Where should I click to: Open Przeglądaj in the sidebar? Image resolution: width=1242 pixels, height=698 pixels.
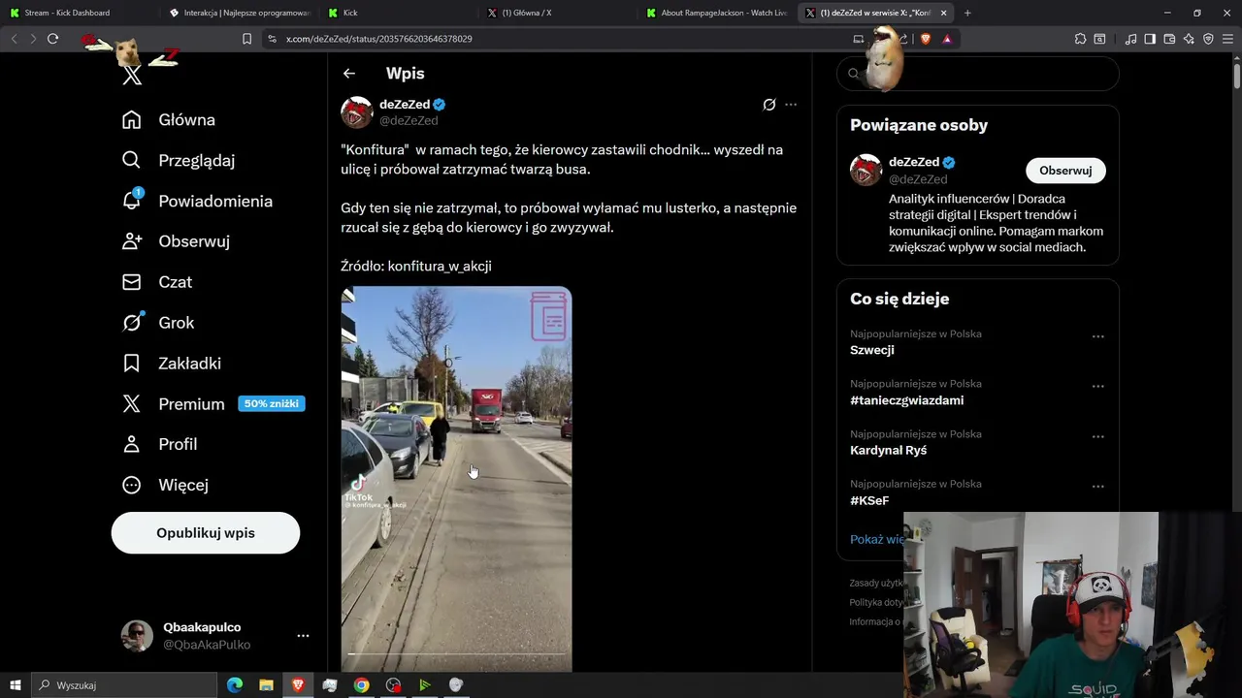[x=178, y=161]
